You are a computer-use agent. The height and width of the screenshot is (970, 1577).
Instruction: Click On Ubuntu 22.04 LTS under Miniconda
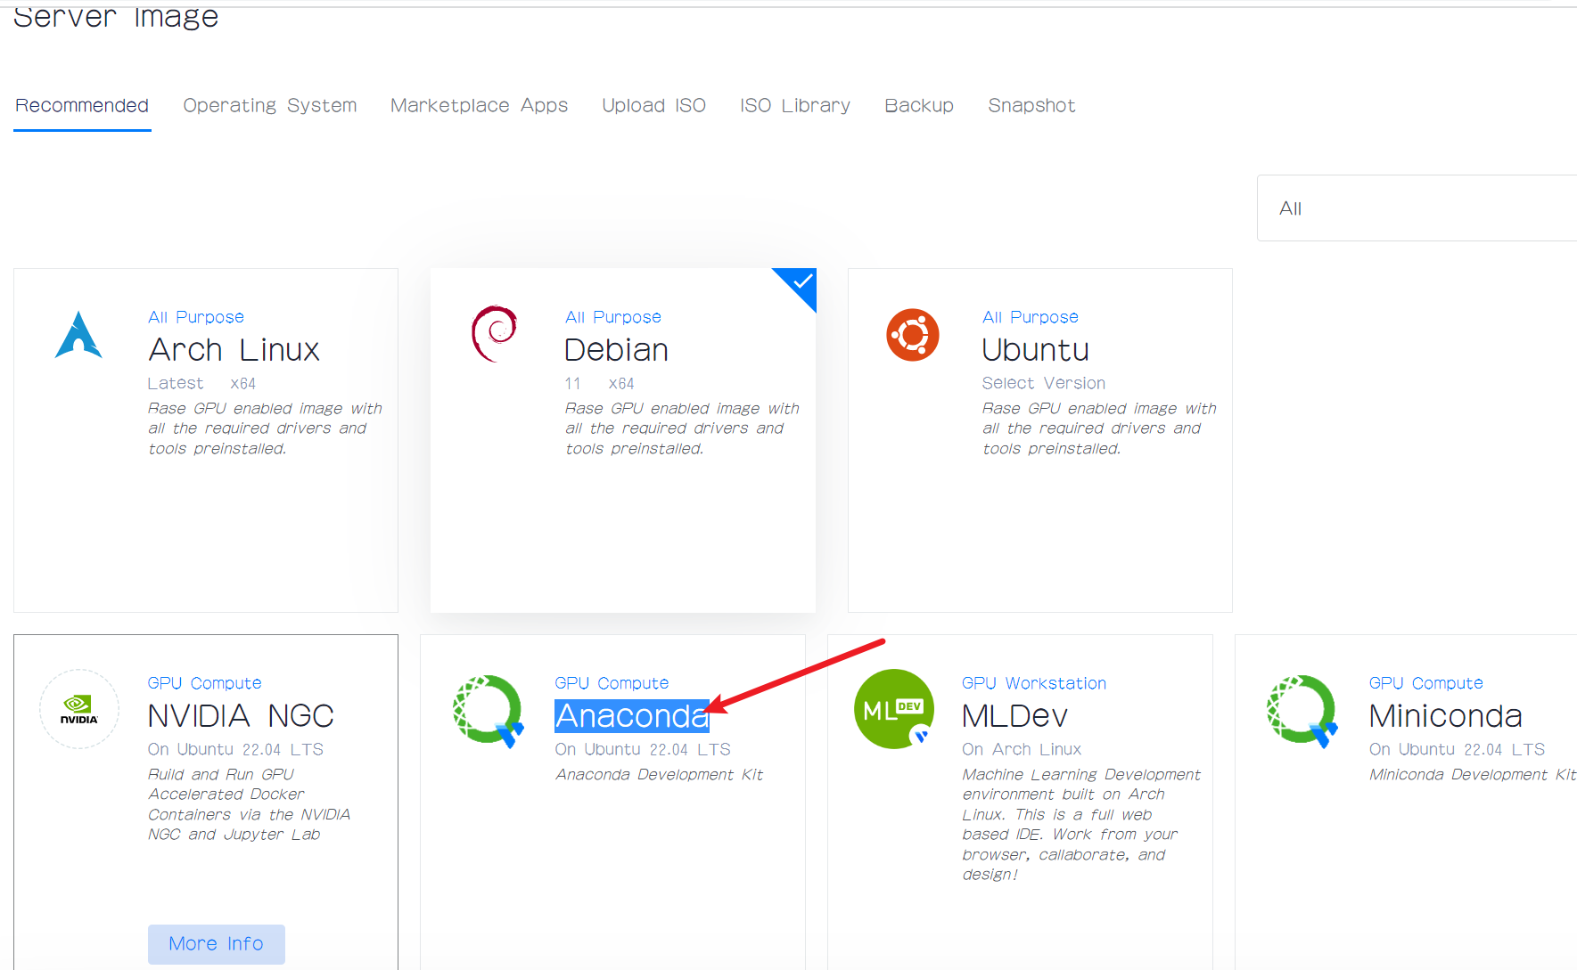coord(1457,750)
